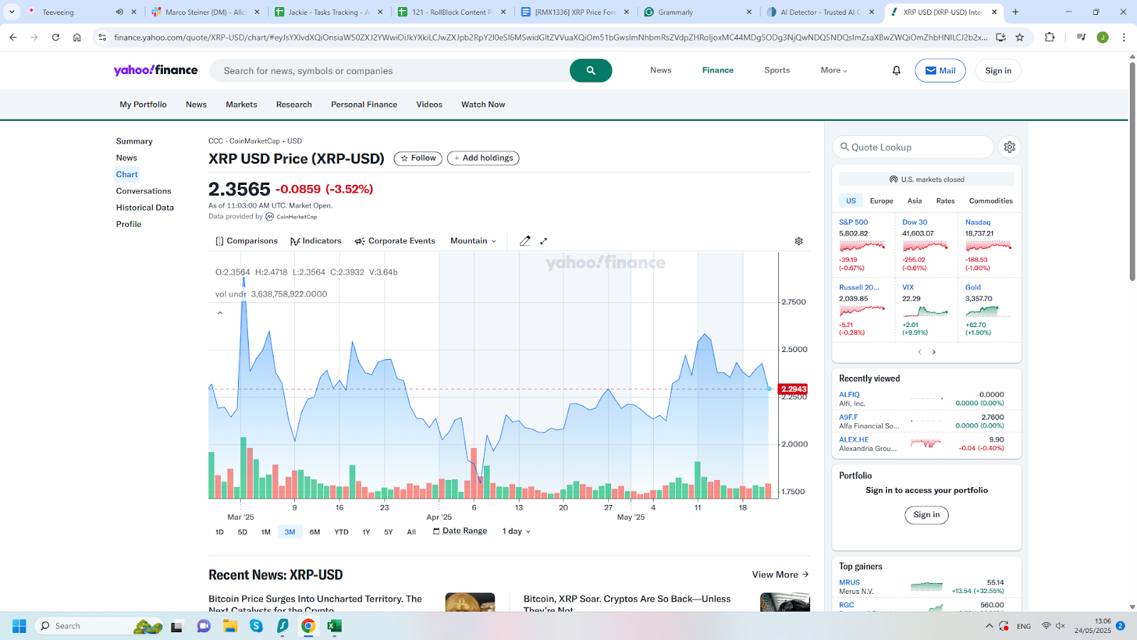The height and width of the screenshot is (640, 1137).
Task: Open ALFIQ recently viewed quote
Action: 849,395
